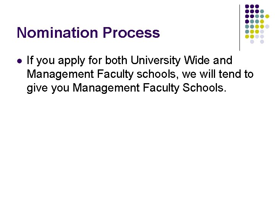Select the top-left dark purple dot in grid
Screen dimensions: 275x206
[247, 6]
